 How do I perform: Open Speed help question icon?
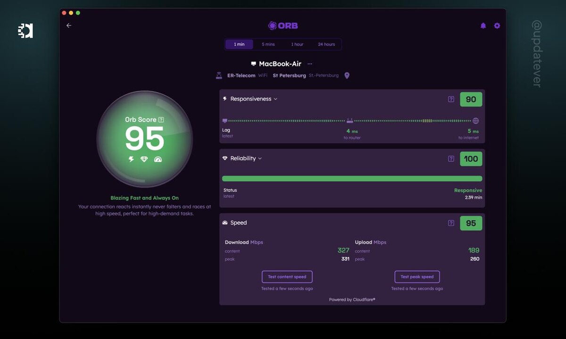pyautogui.click(x=451, y=223)
